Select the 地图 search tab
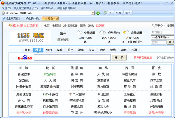Screen dimensions: 175x118 [x=113, y=50]
